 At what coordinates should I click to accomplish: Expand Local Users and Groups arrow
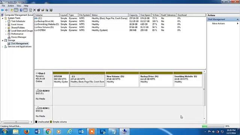coord(6,31)
